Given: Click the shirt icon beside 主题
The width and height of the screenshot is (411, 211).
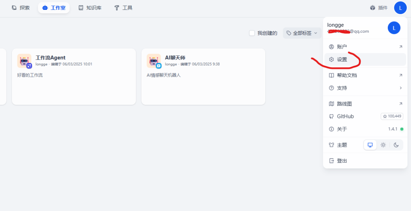Looking at the screenshot, I should coord(331,145).
